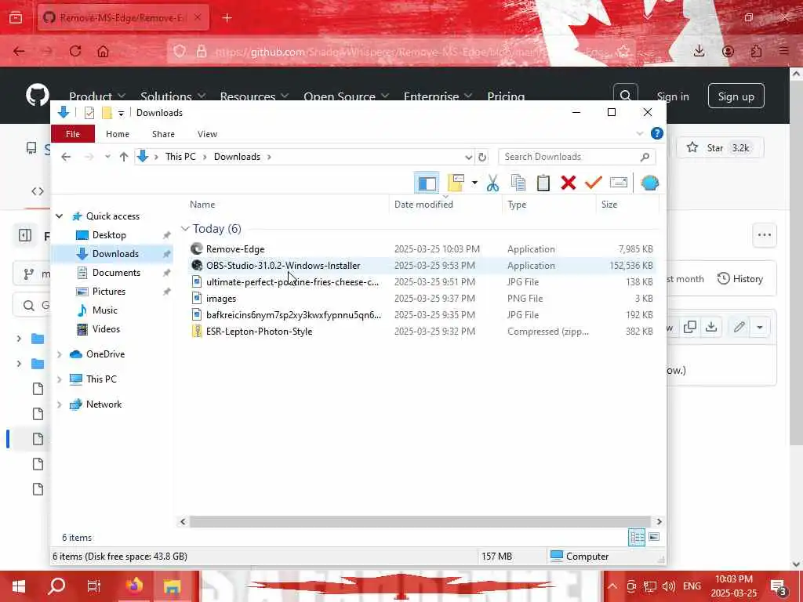The width and height of the screenshot is (803, 602).
Task: Go back in Explorer navigation
Action: pos(66,157)
